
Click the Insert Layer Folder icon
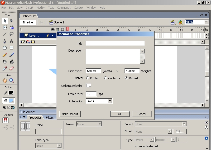[x=33, y=42]
